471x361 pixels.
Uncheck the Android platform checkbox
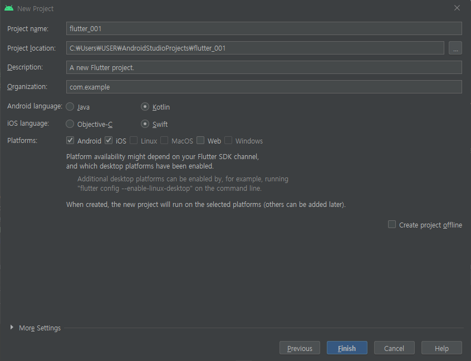[x=70, y=140]
